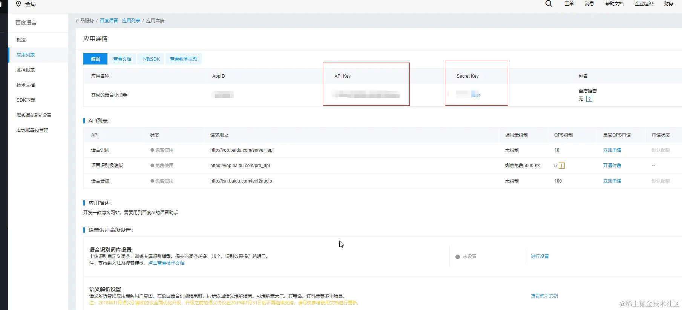Click the search magnifier icon
Screen dimensions: 682x310
click(x=549, y=4)
